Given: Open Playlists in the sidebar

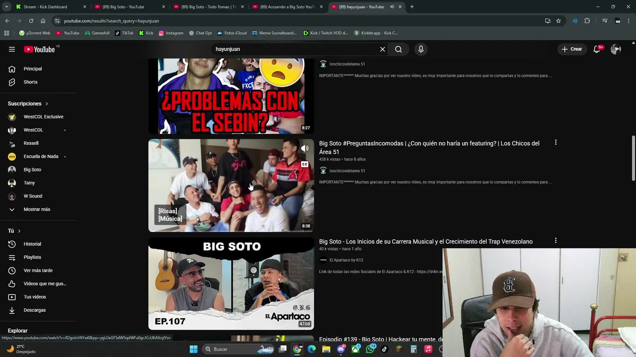Looking at the screenshot, I should tap(32, 257).
